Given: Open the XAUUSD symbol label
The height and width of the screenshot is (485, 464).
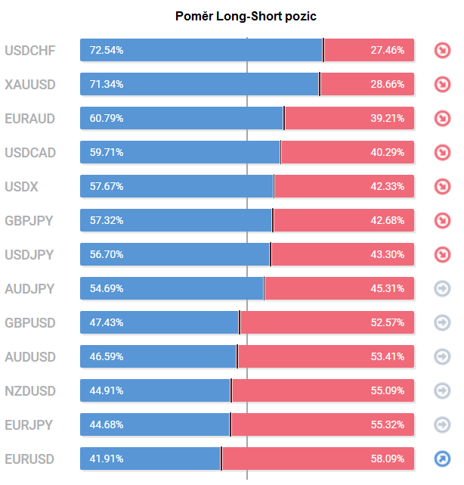Looking at the screenshot, I should 30,85.
